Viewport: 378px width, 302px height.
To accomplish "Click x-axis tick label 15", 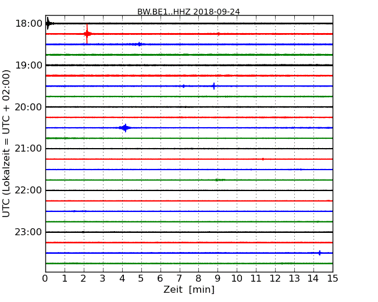I will pos(333,279).
